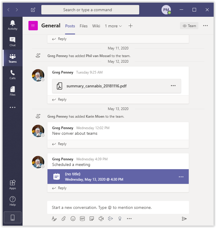Click Greg Penney name on Tuesday 9:25 post
Viewport: 216px width, 228px height.
(x=63, y=72)
